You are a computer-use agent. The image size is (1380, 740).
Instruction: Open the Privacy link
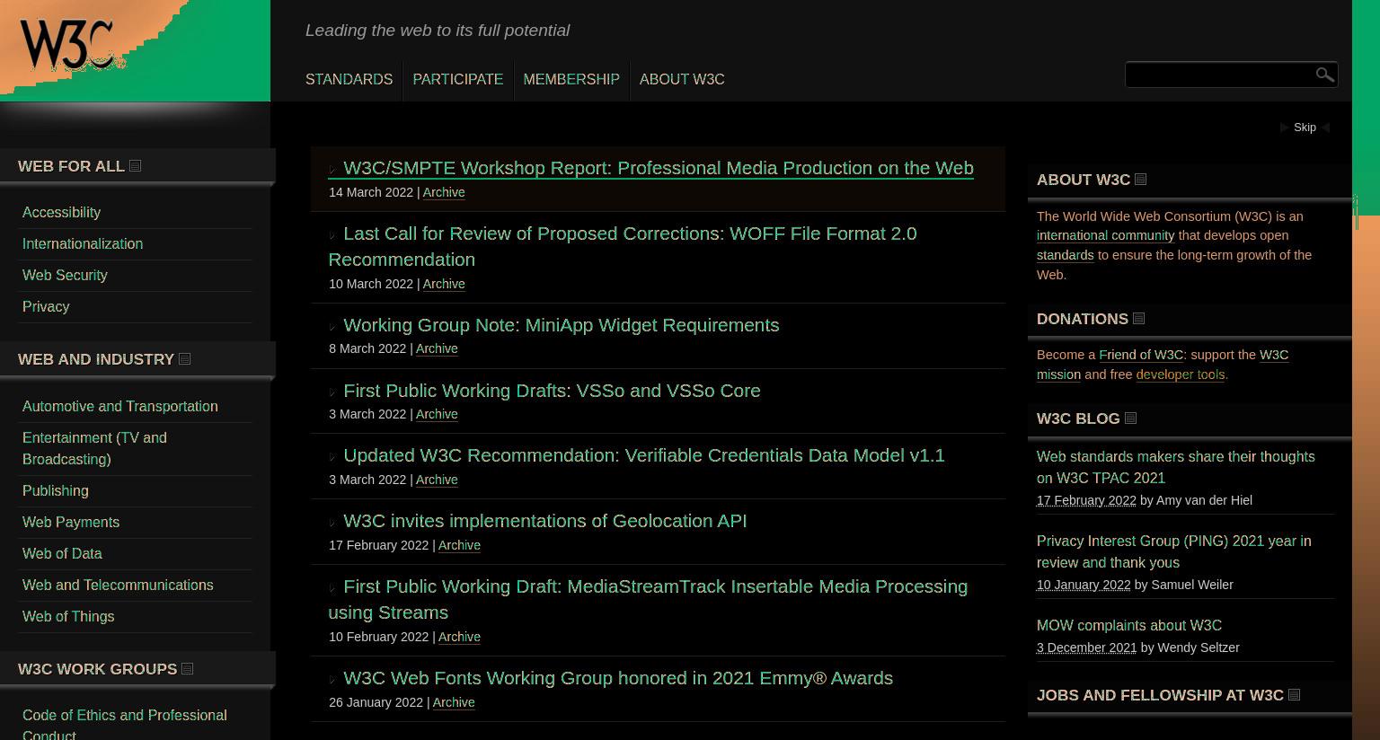click(x=46, y=306)
